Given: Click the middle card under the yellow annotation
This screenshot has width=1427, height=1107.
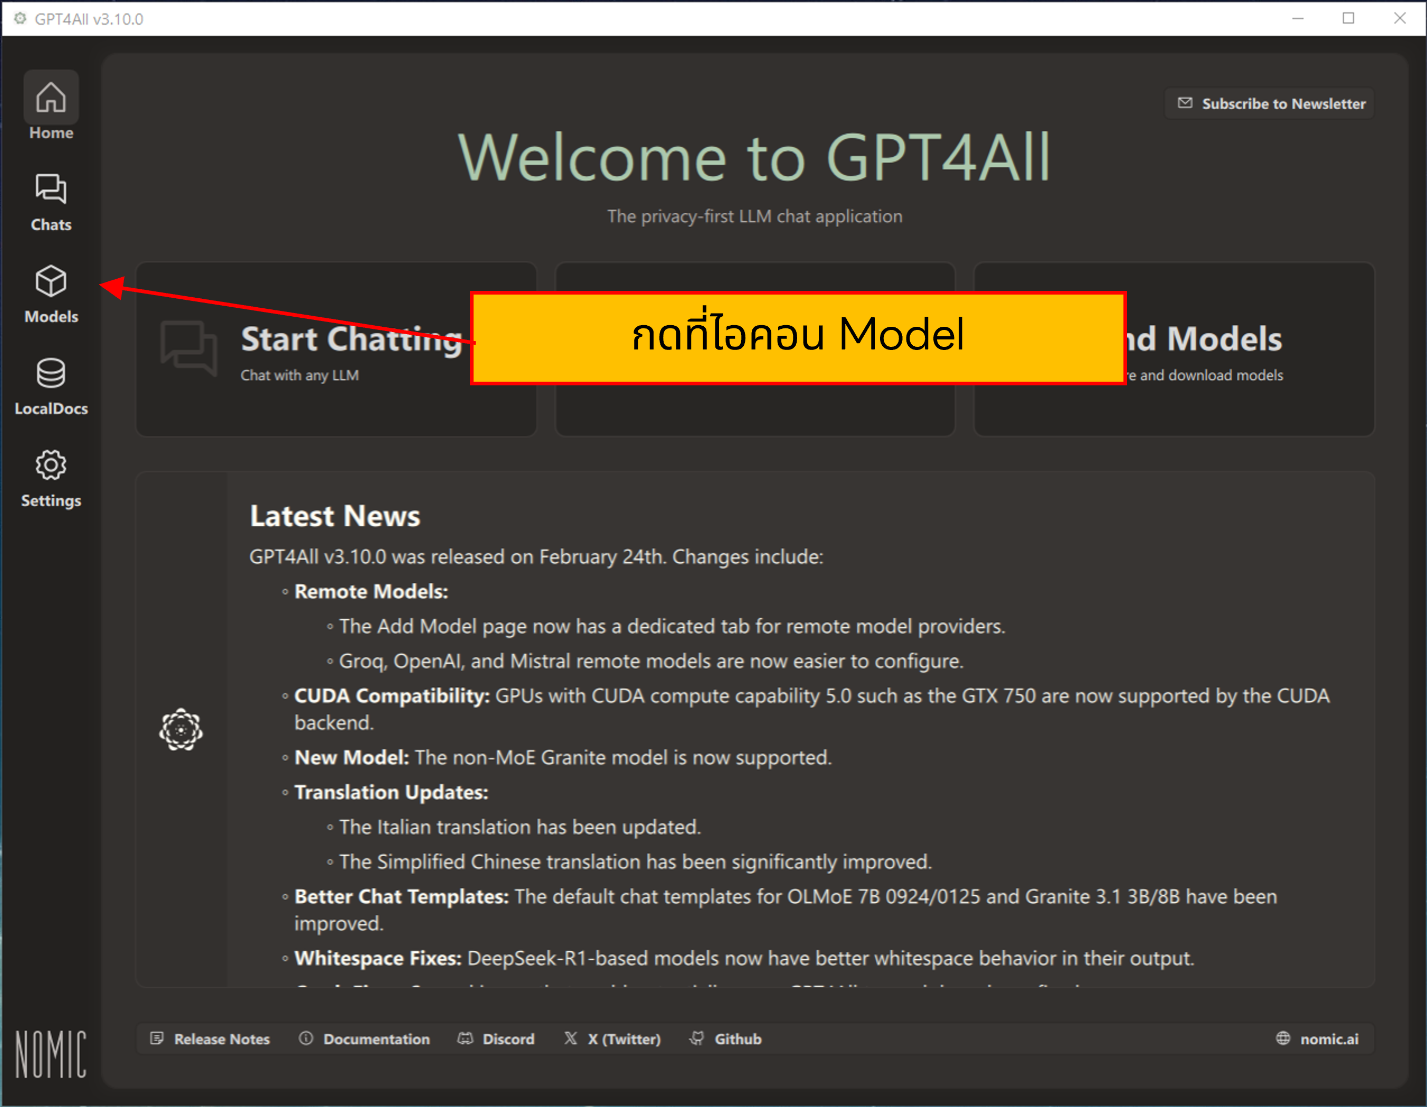Looking at the screenshot, I should coord(754,410).
